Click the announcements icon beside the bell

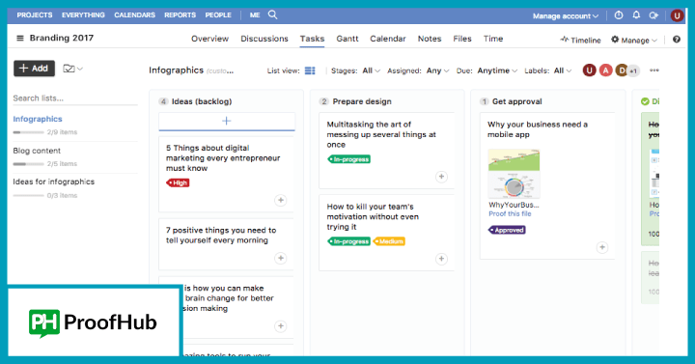tap(653, 15)
